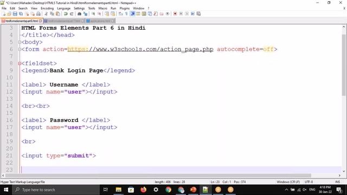347x195 pixels.
Task: Click vertical scrollbar up arrow
Action: pyautogui.click(x=344, y=27)
